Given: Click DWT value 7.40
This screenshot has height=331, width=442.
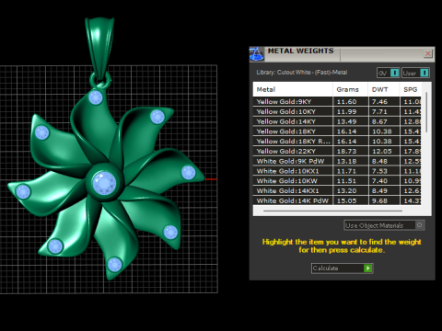Looking at the screenshot, I should pos(379,181).
